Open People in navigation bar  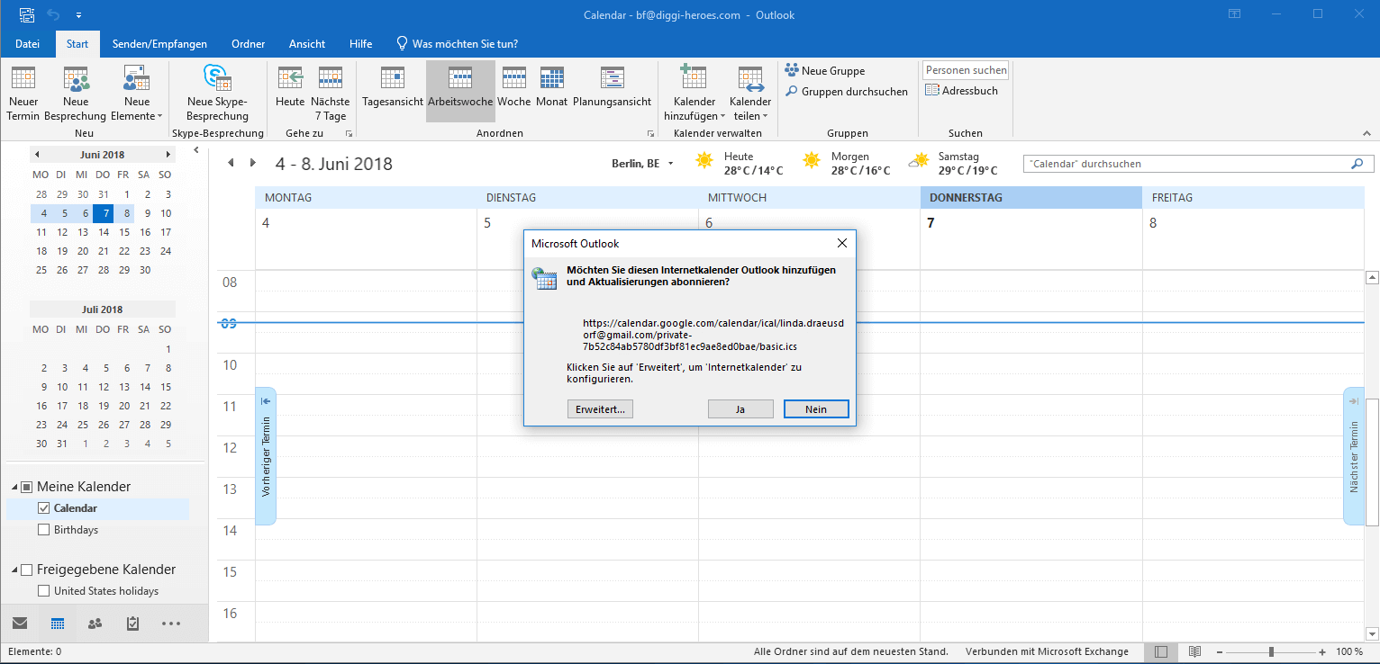(x=95, y=624)
